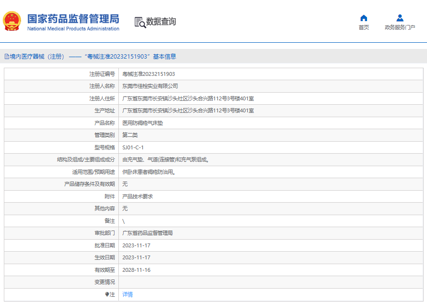427x304 pixels.
Task: Open the 详情 link
Action: tap(127, 294)
